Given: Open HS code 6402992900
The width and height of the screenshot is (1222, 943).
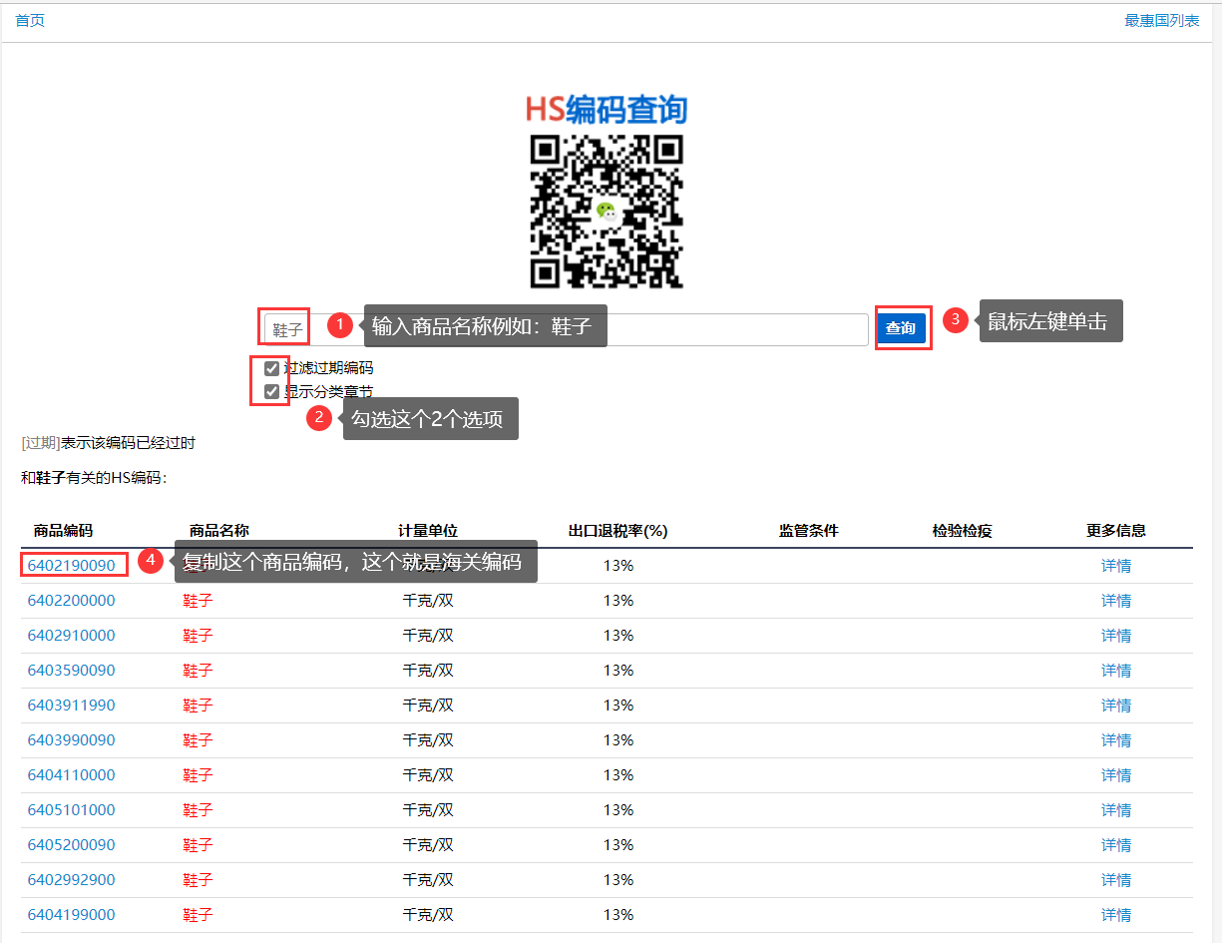Looking at the screenshot, I should click(x=71, y=880).
